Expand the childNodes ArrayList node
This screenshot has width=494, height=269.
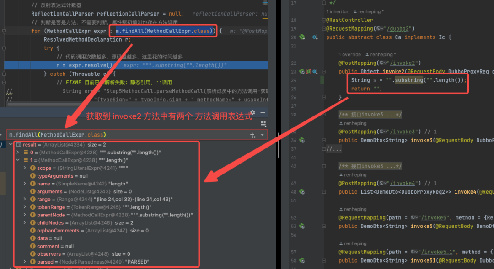click(25, 223)
